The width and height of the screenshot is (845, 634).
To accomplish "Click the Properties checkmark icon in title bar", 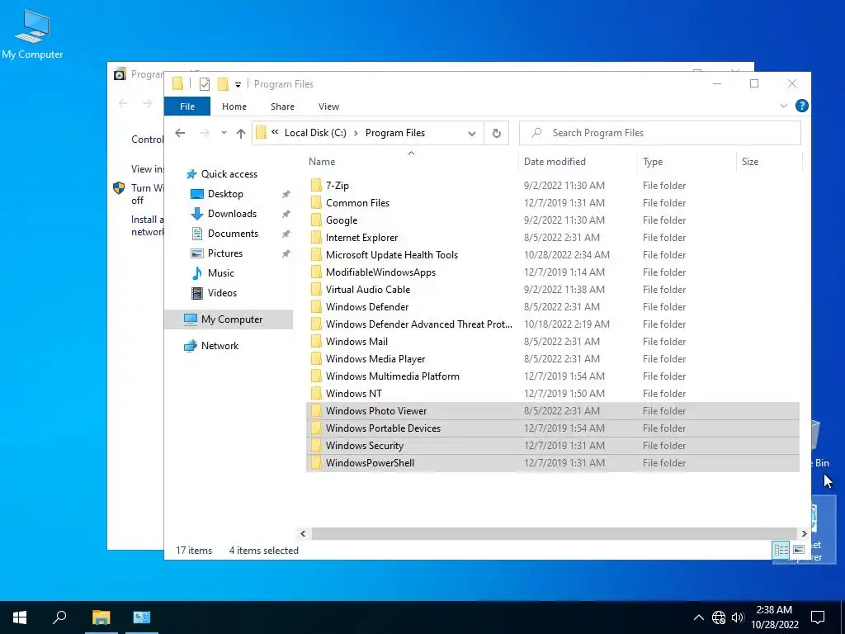I will (205, 84).
